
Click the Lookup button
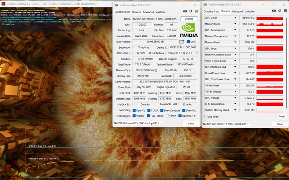click(189, 19)
